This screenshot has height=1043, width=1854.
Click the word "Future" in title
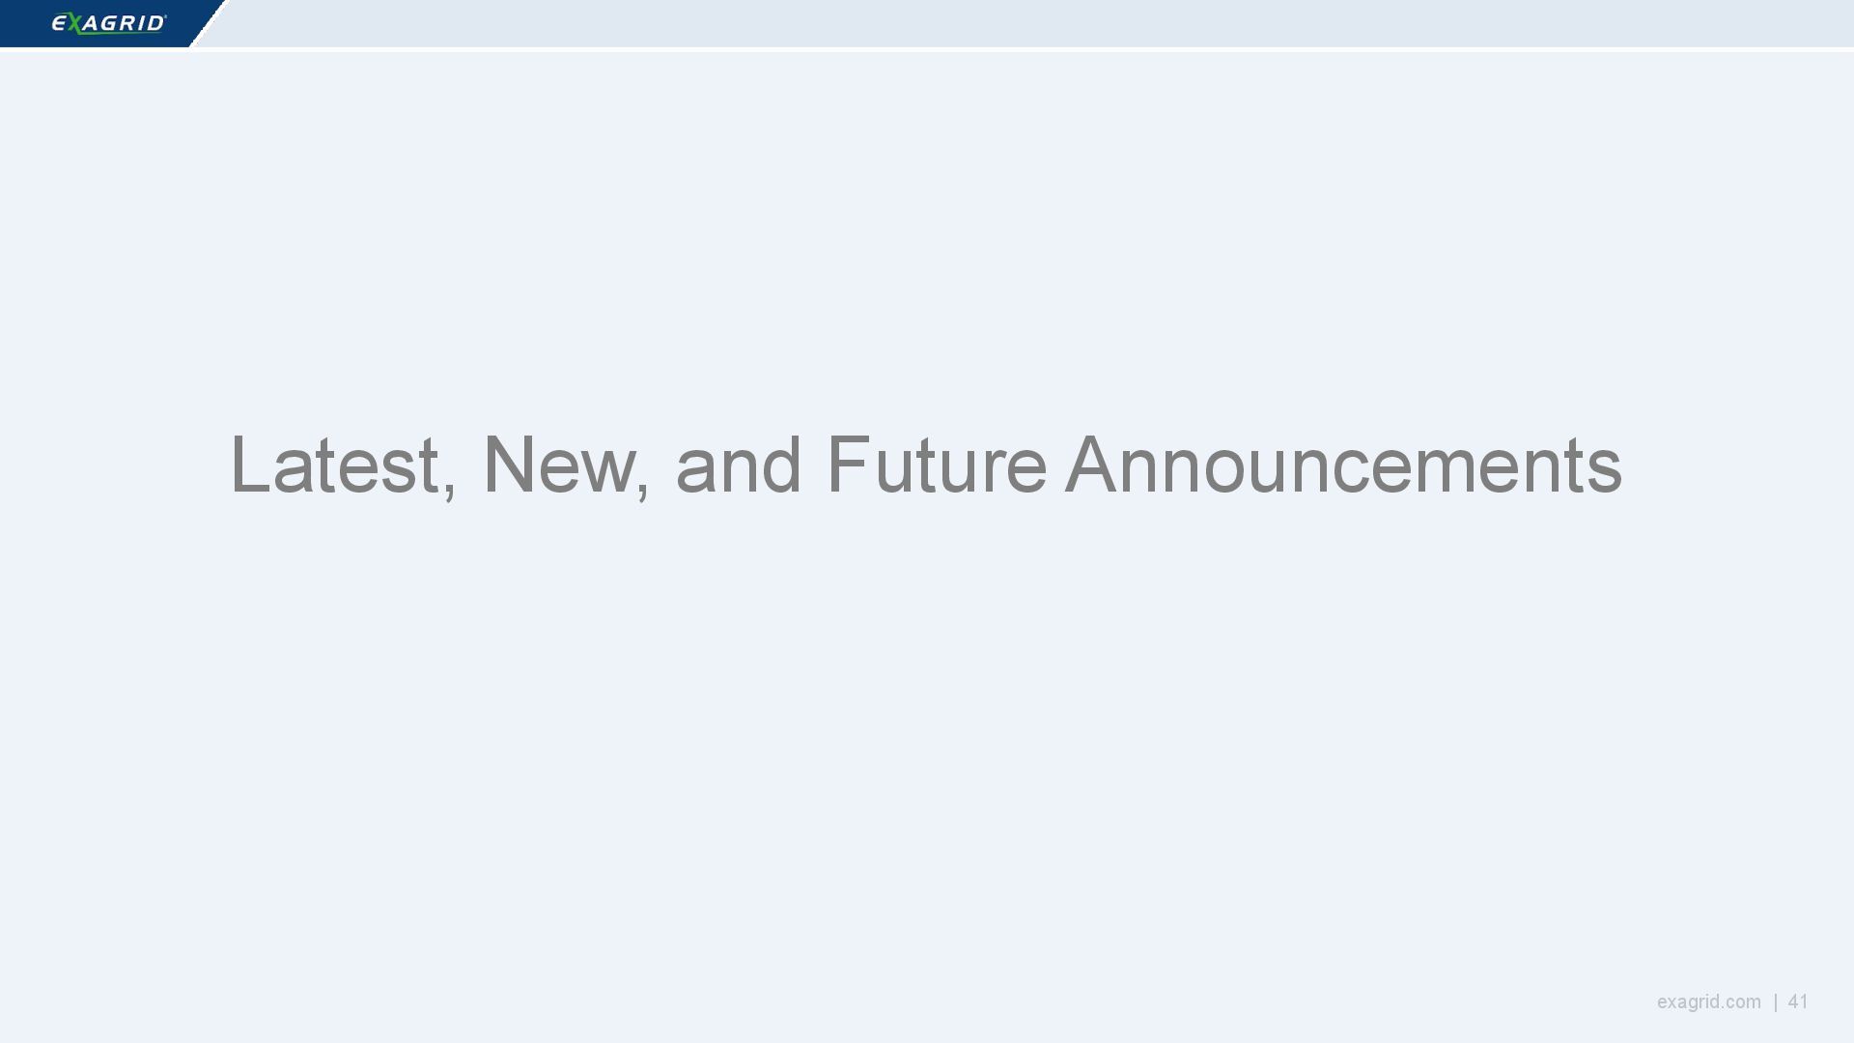(x=936, y=465)
